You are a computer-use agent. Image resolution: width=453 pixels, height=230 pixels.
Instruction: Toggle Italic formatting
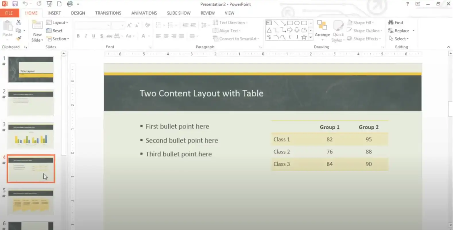click(x=86, y=36)
